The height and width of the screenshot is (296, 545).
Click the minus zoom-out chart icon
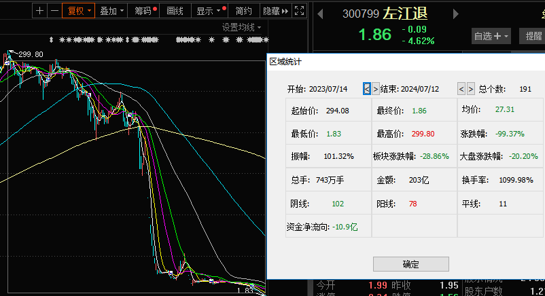tap(54, 11)
